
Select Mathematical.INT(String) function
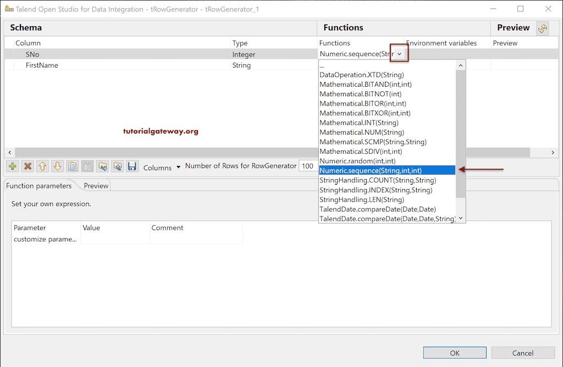pyautogui.click(x=387, y=123)
